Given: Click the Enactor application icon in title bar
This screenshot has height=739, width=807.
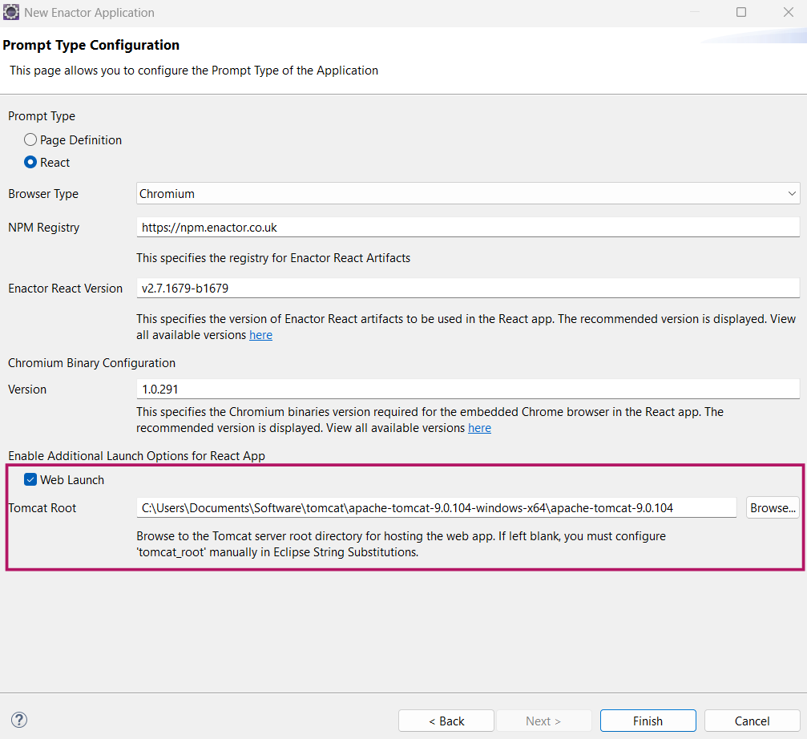Looking at the screenshot, I should tap(10, 12).
